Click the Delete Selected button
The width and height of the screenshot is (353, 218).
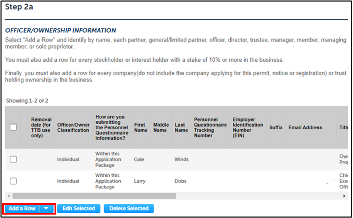click(128, 209)
